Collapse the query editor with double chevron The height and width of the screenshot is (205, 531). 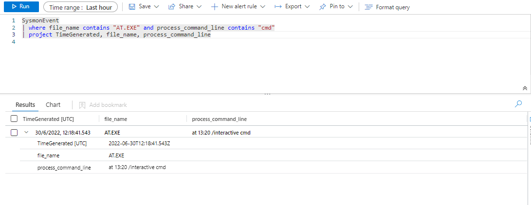[524, 88]
